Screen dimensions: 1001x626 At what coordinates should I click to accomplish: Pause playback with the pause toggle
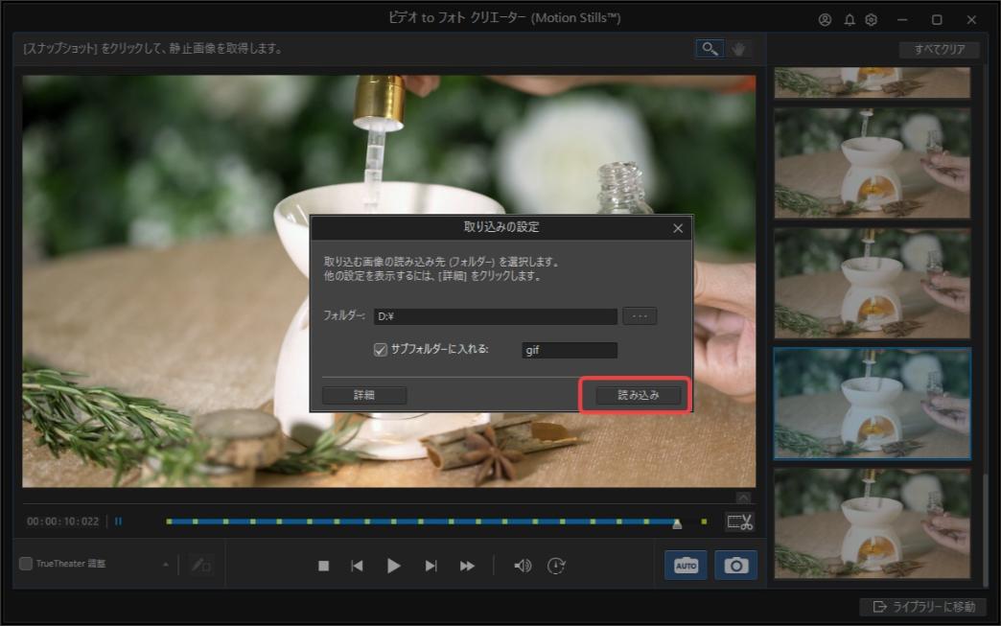click(117, 521)
